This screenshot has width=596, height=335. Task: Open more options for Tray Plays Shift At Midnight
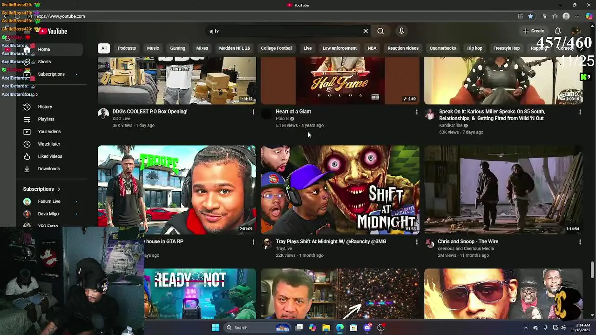(x=417, y=242)
